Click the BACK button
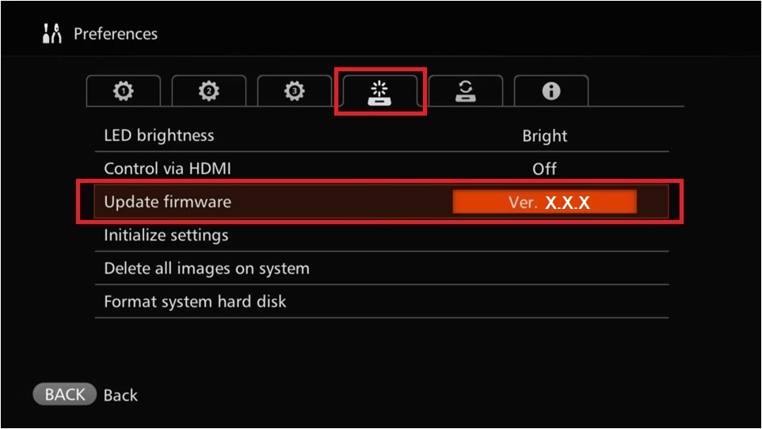The width and height of the screenshot is (762, 429). point(64,394)
